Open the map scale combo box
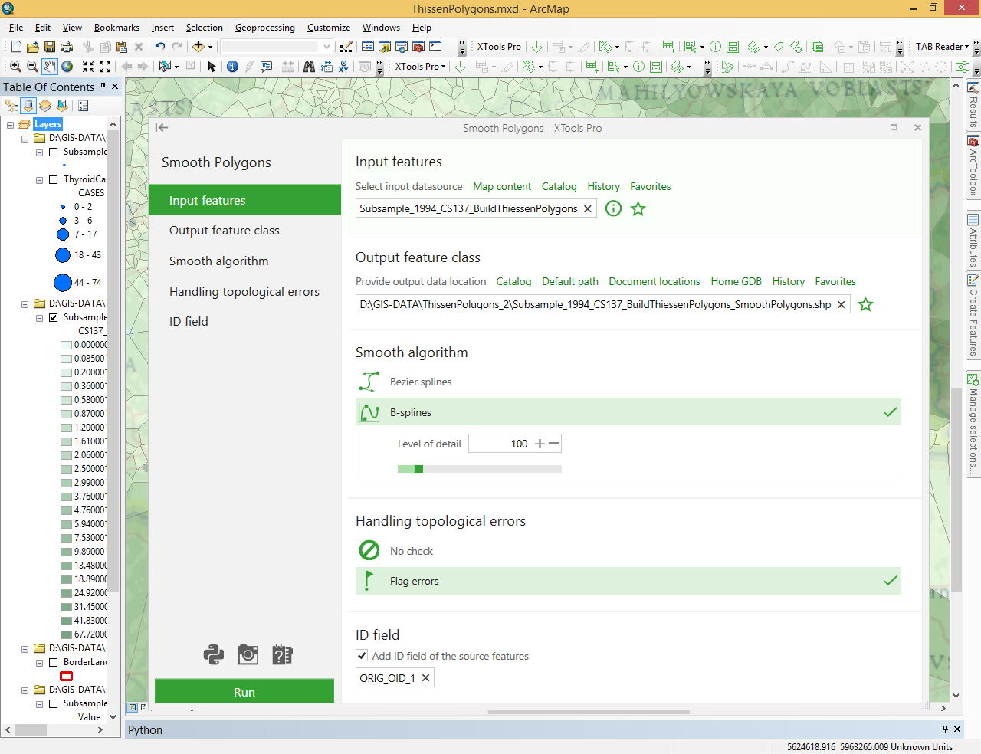Viewport: 981px width, 754px height. click(x=277, y=47)
